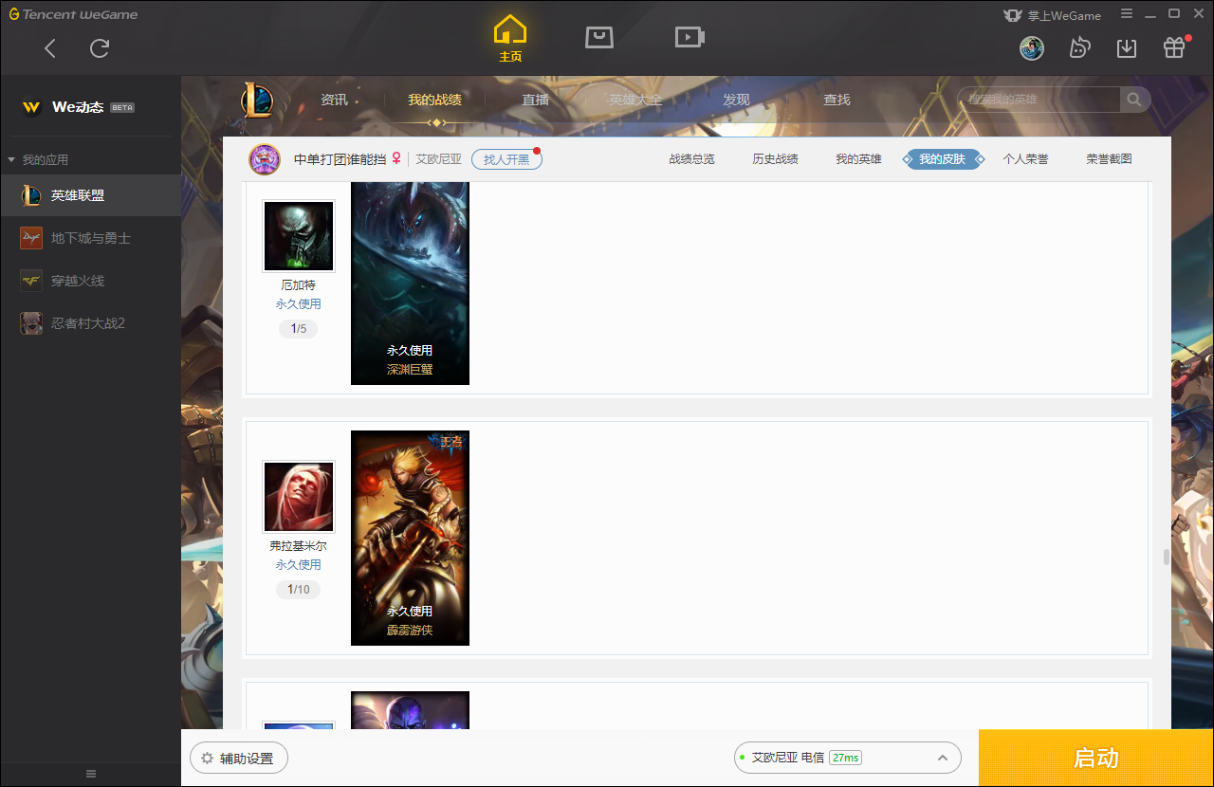Click the player name 中单打团谁能挡
Screen dimensions: 1214x787
pyautogui.click(x=340, y=159)
